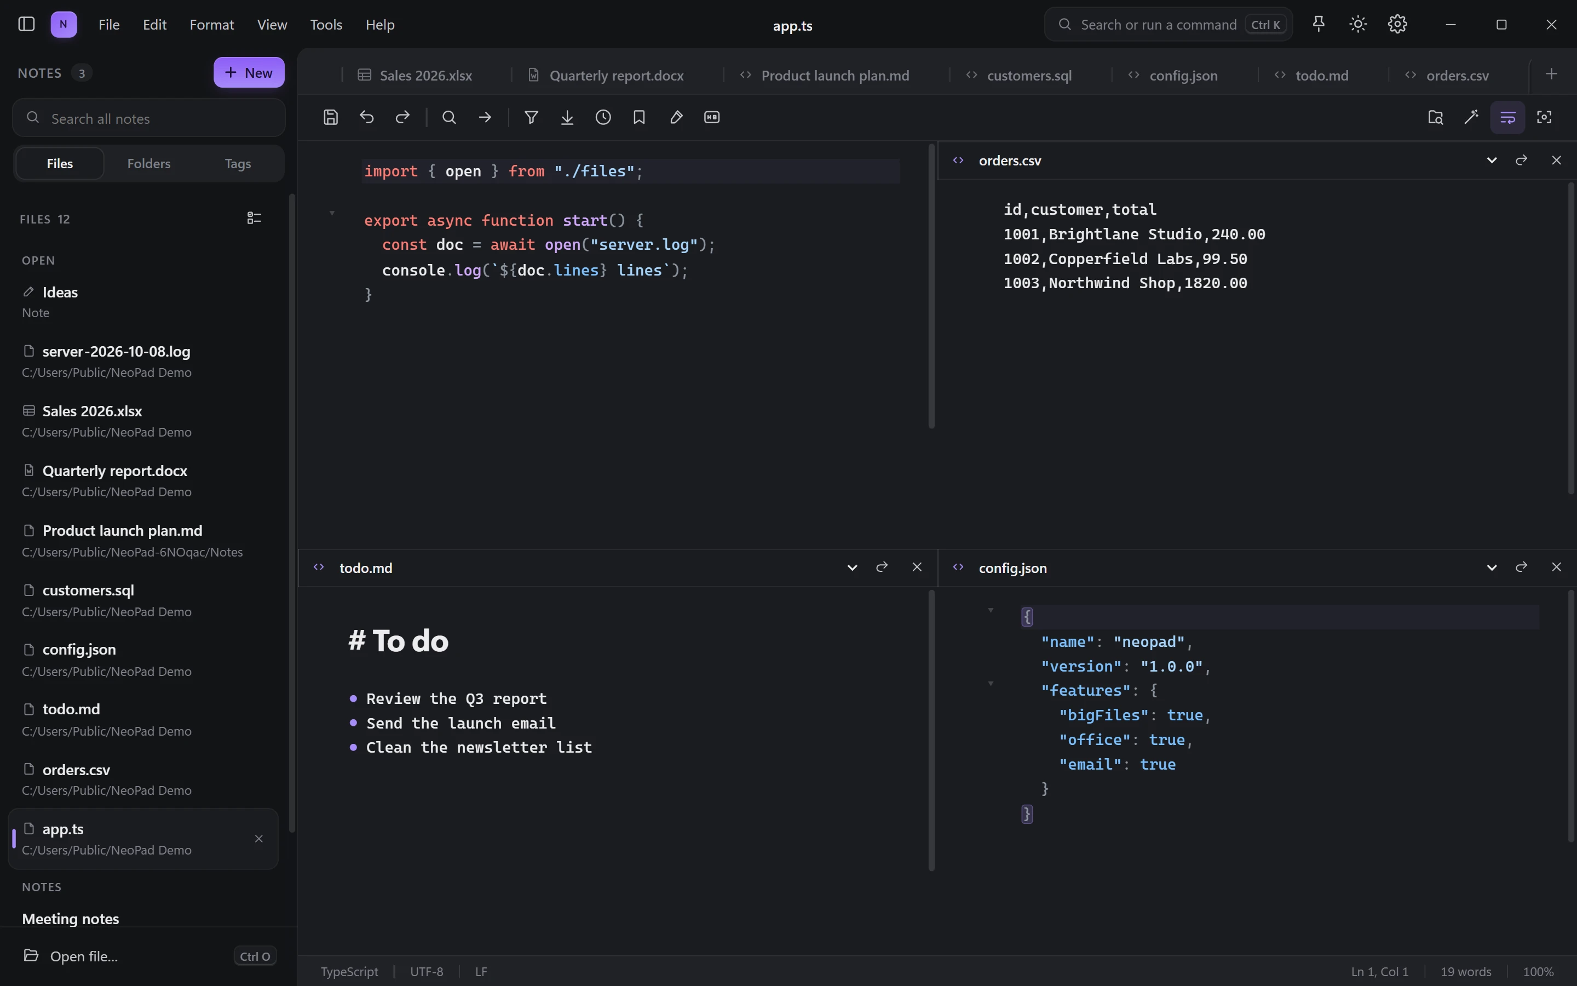Click the Search all notes field
1577x986 pixels.
pyautogui.click(x=148, y=118)
